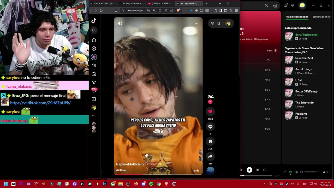
Task: Follow trapworld with red plus button
Action: click(210, 102)
